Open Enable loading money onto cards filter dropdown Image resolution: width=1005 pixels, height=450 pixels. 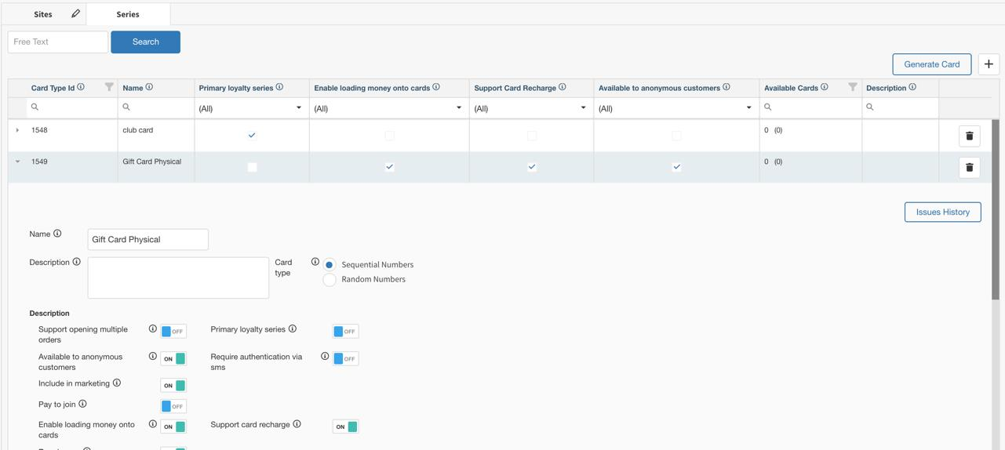388,108
